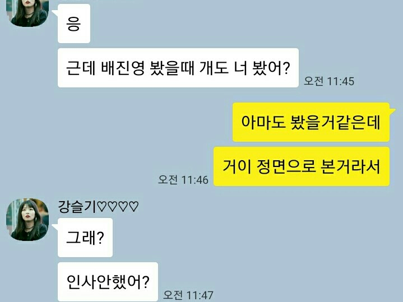Viewport: 403px width, 302px height.
Task: Tap the word 정면으로 in yellow bubble
Action: 286,166
